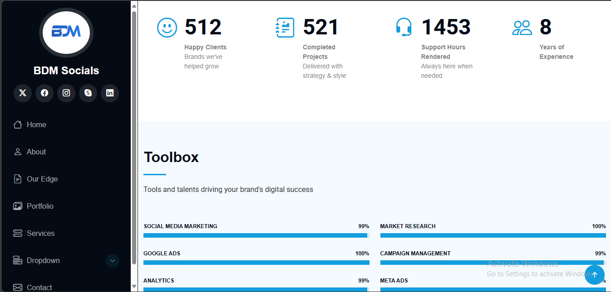Image resolution: width=611 pixels, height=292 pixels.
Task: Open the Portfolio navigation link
Action: (x=40, y=206)
